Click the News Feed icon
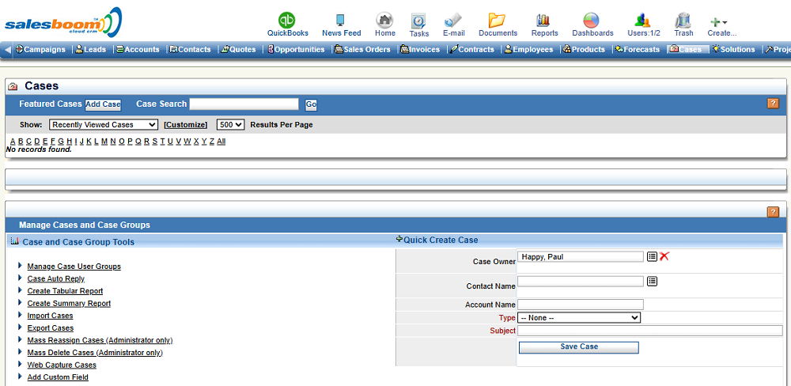The width and height of the screenshot is (791, 386). coord(341,21)
